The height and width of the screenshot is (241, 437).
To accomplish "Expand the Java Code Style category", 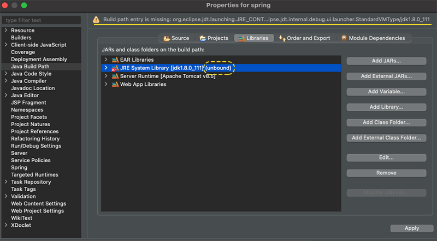I will (6, 74).
